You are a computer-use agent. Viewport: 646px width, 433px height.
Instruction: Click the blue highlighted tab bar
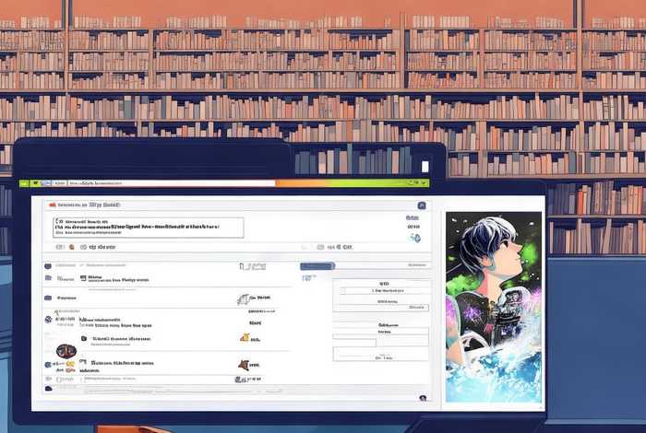tap(318, 265)
